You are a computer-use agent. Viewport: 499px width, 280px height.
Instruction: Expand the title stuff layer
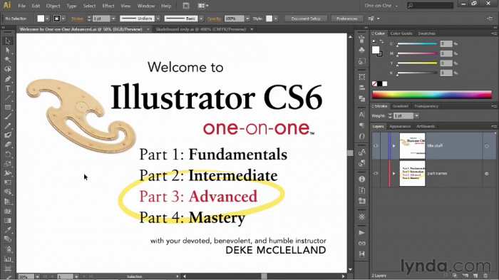394,146
